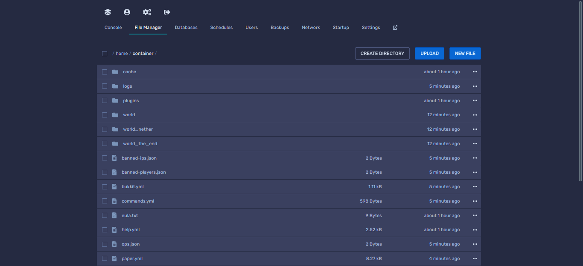The height and width of the screenshot is (266, 583).
Task: Click the Upload button
Action: tap(429, 54)
